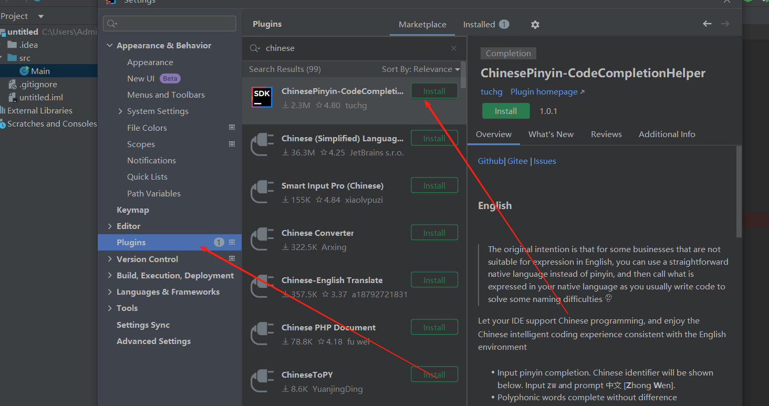
Task: Open Menus and Toolbars settings
Action: [x=166, y=95]
